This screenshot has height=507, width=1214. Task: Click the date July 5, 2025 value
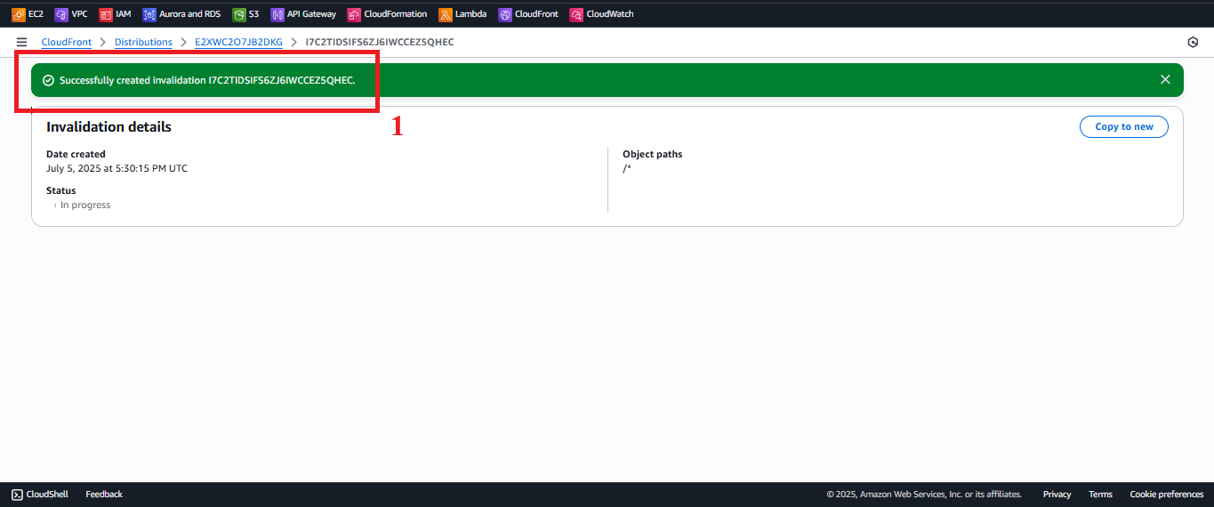(x=117, y=168)
